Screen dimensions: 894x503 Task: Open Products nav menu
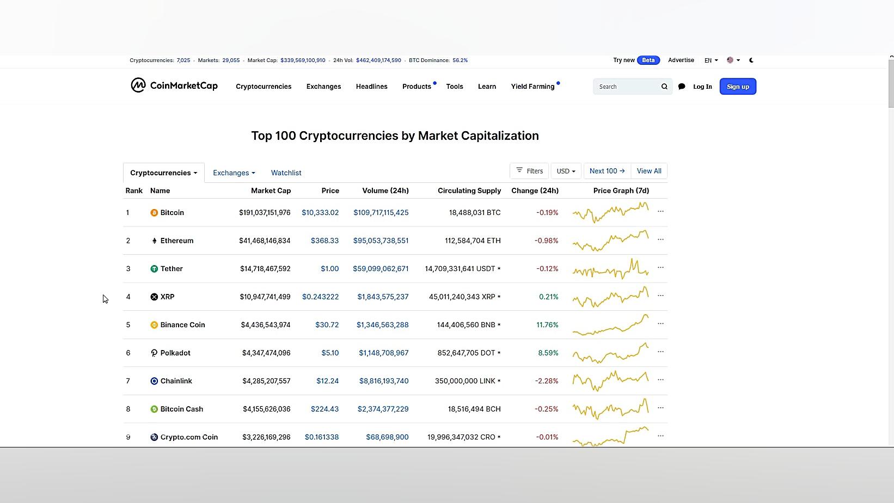click(417, 87)
